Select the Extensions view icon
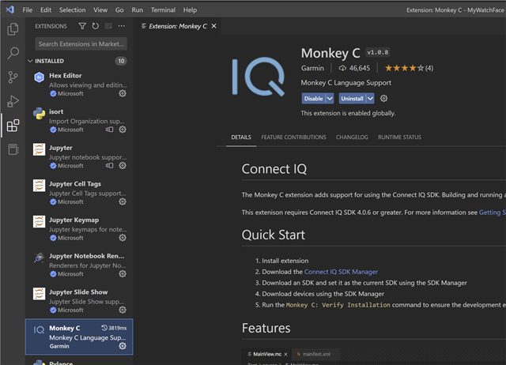Image resolution: width=506 pixels, height=365 pixels. [13, 126]
